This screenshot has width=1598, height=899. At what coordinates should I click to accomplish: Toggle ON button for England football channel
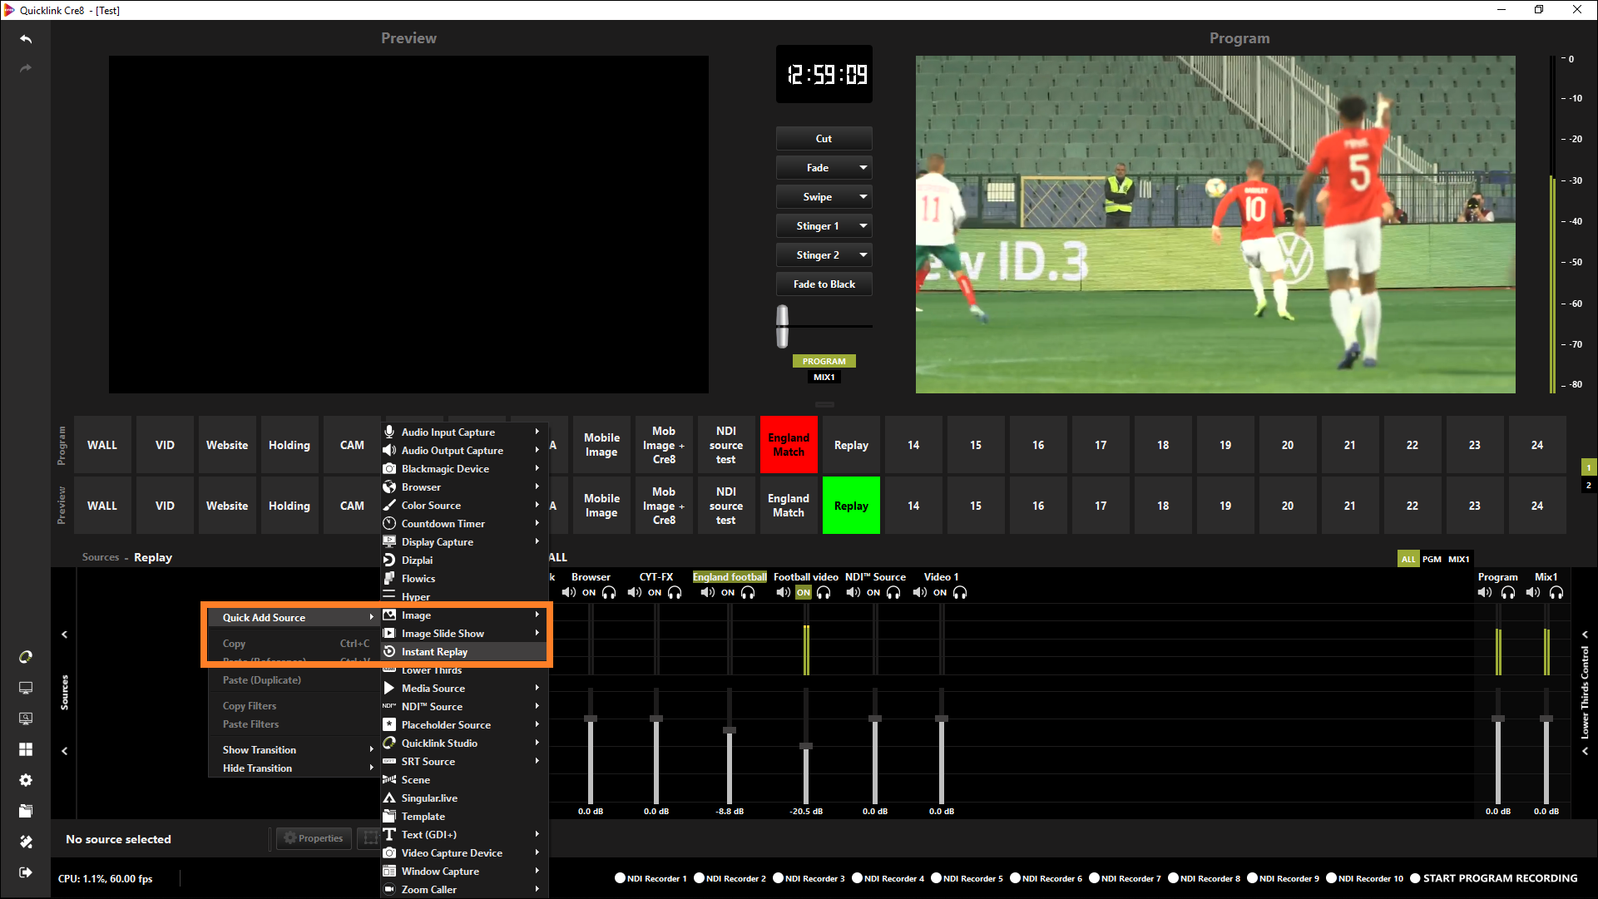[728, 593]
